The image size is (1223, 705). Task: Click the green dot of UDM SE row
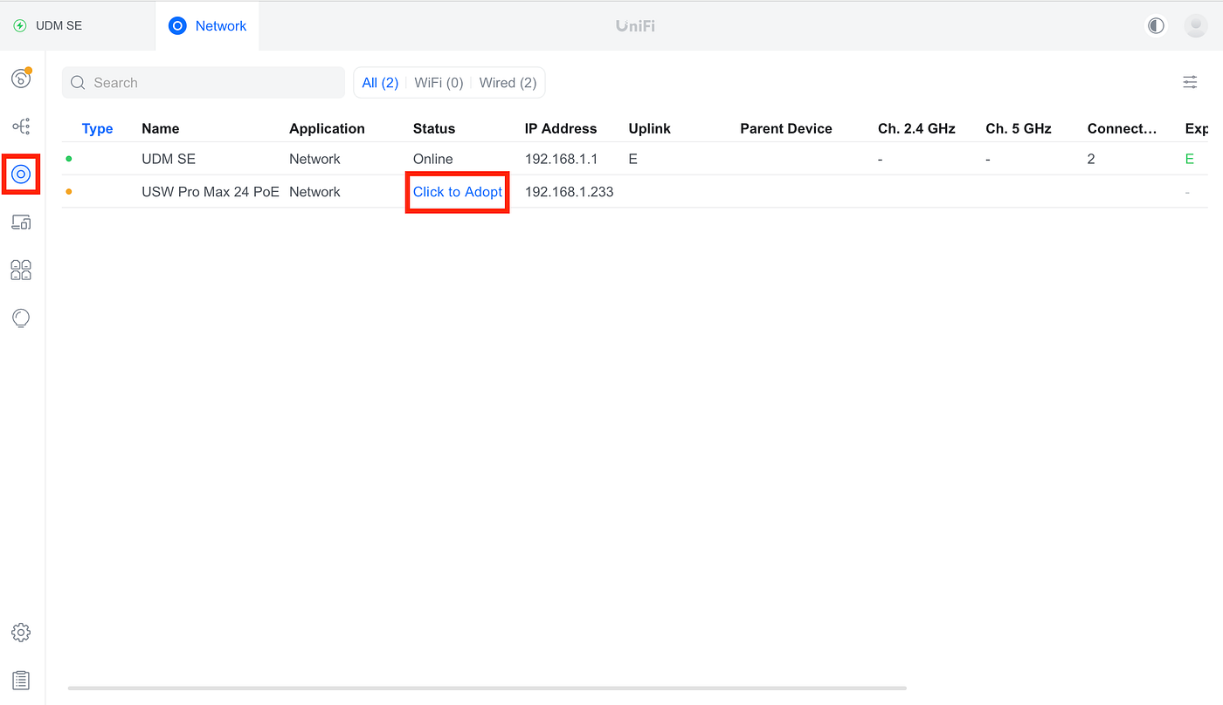click(x=69, y=159)
